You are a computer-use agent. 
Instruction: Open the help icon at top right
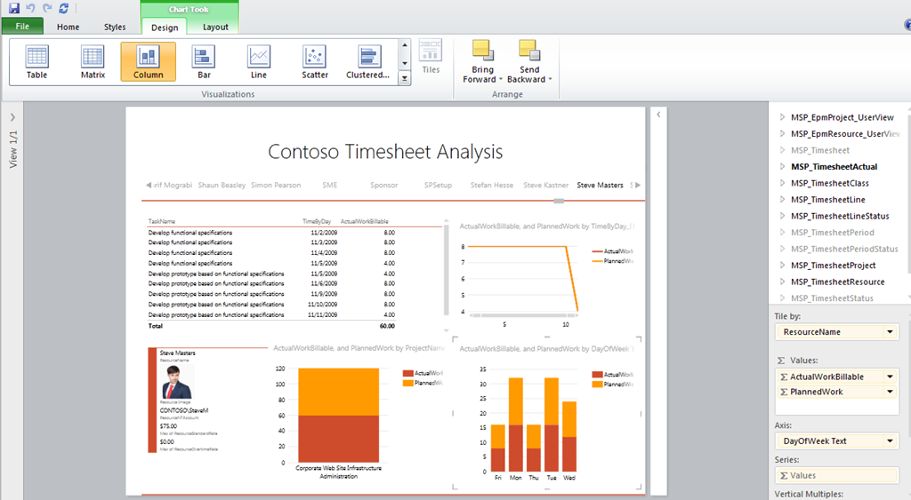[907, 24]
